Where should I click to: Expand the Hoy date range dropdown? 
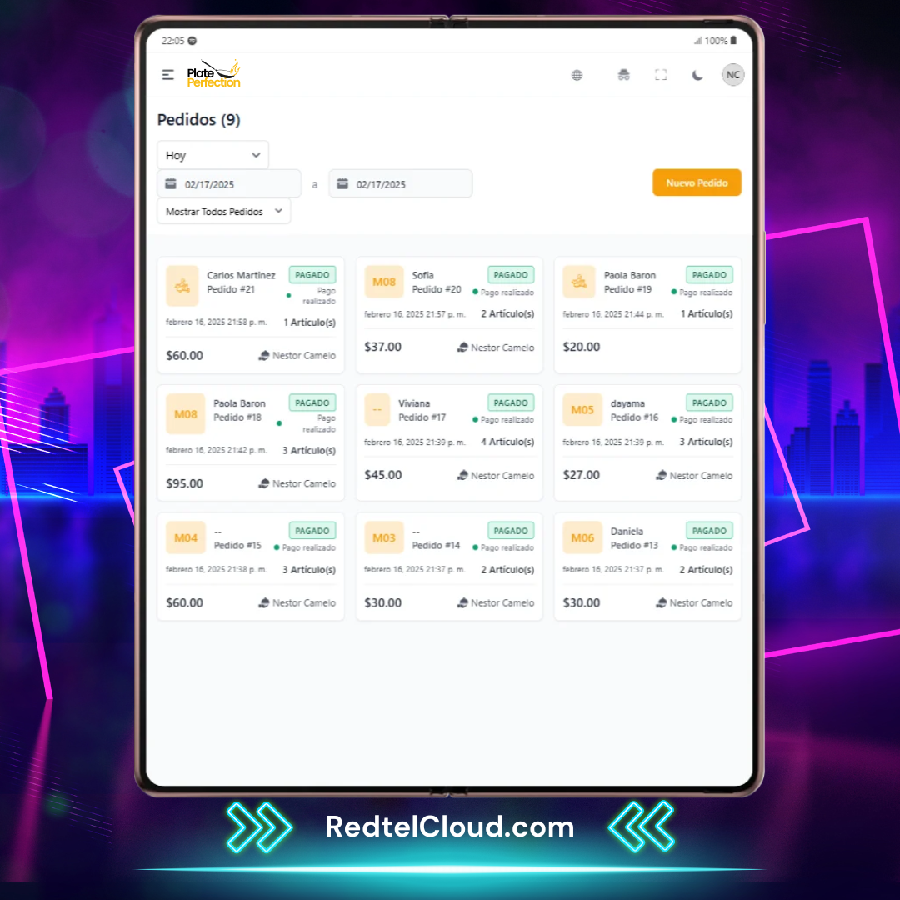pos(213,155)
